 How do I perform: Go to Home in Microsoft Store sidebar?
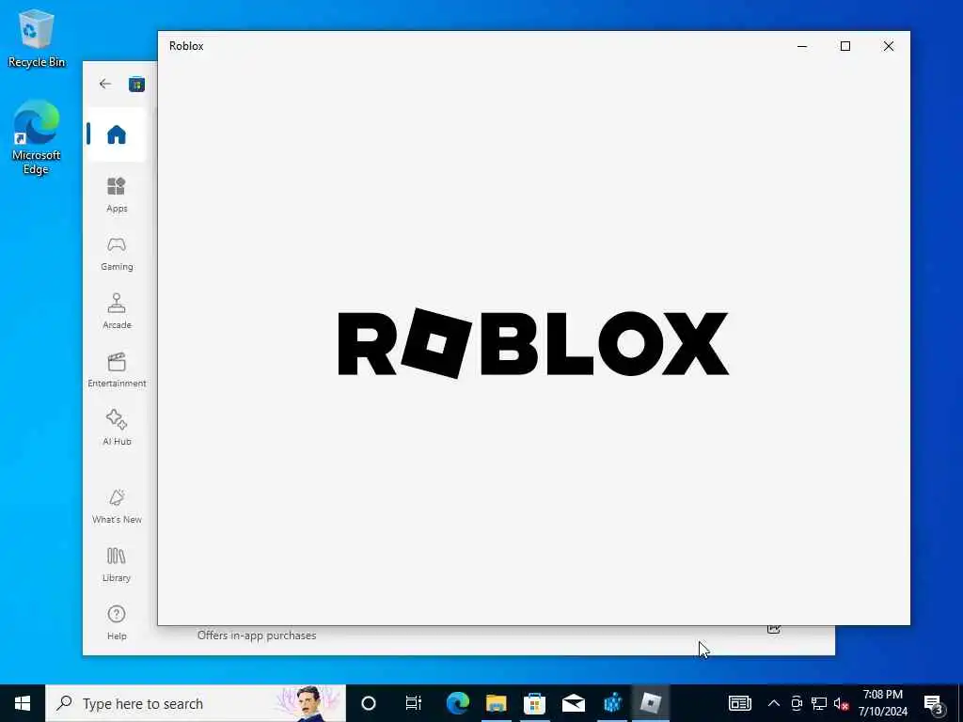click(116, 134)
